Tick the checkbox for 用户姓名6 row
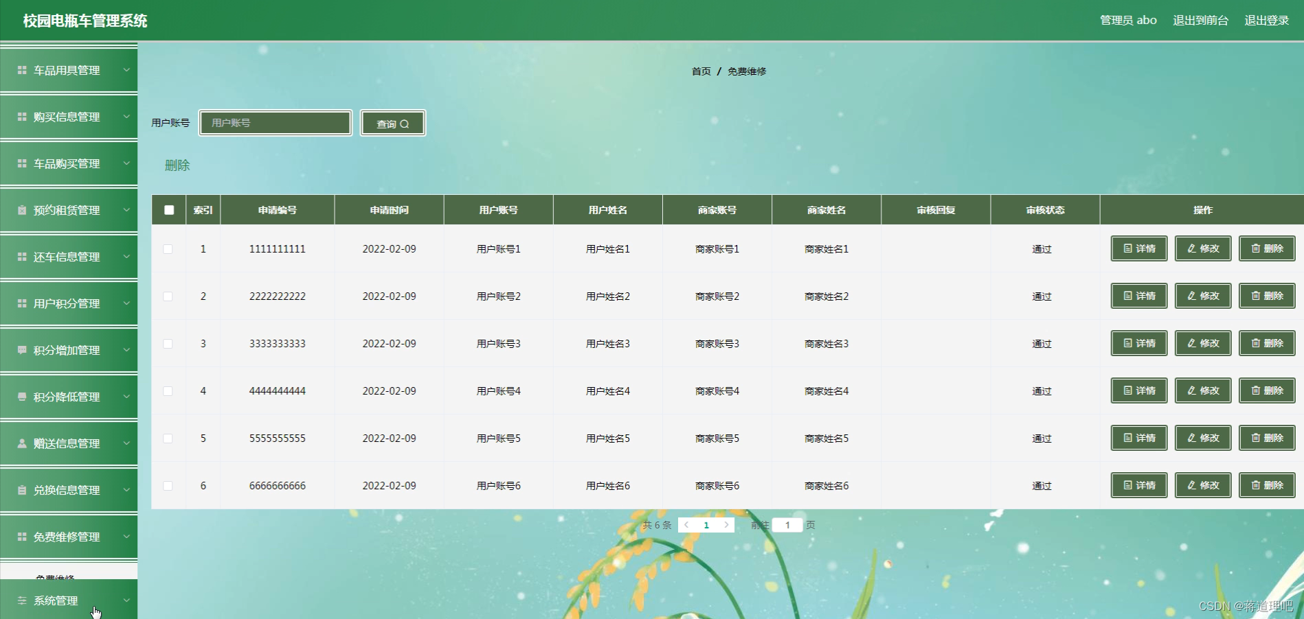Image resolution: width=1304 pixels, height=619 pixels. 169,485
